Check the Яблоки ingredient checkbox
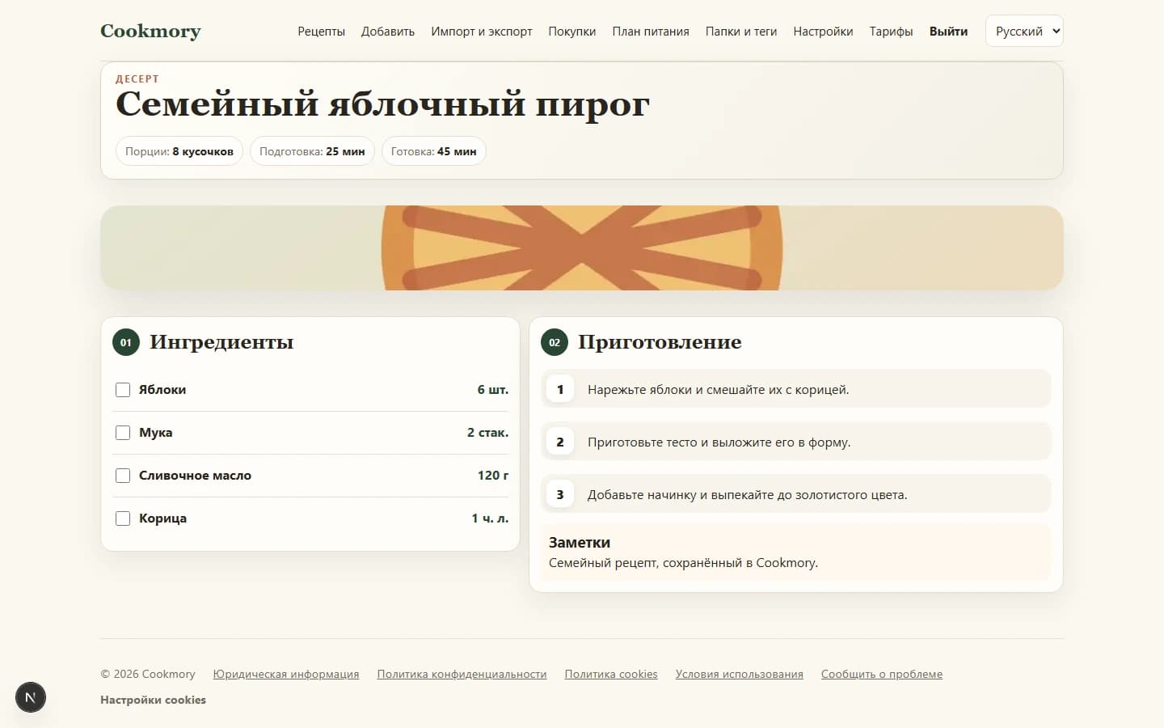This screenshot has width=1164, height=728. tap(123, 390)
